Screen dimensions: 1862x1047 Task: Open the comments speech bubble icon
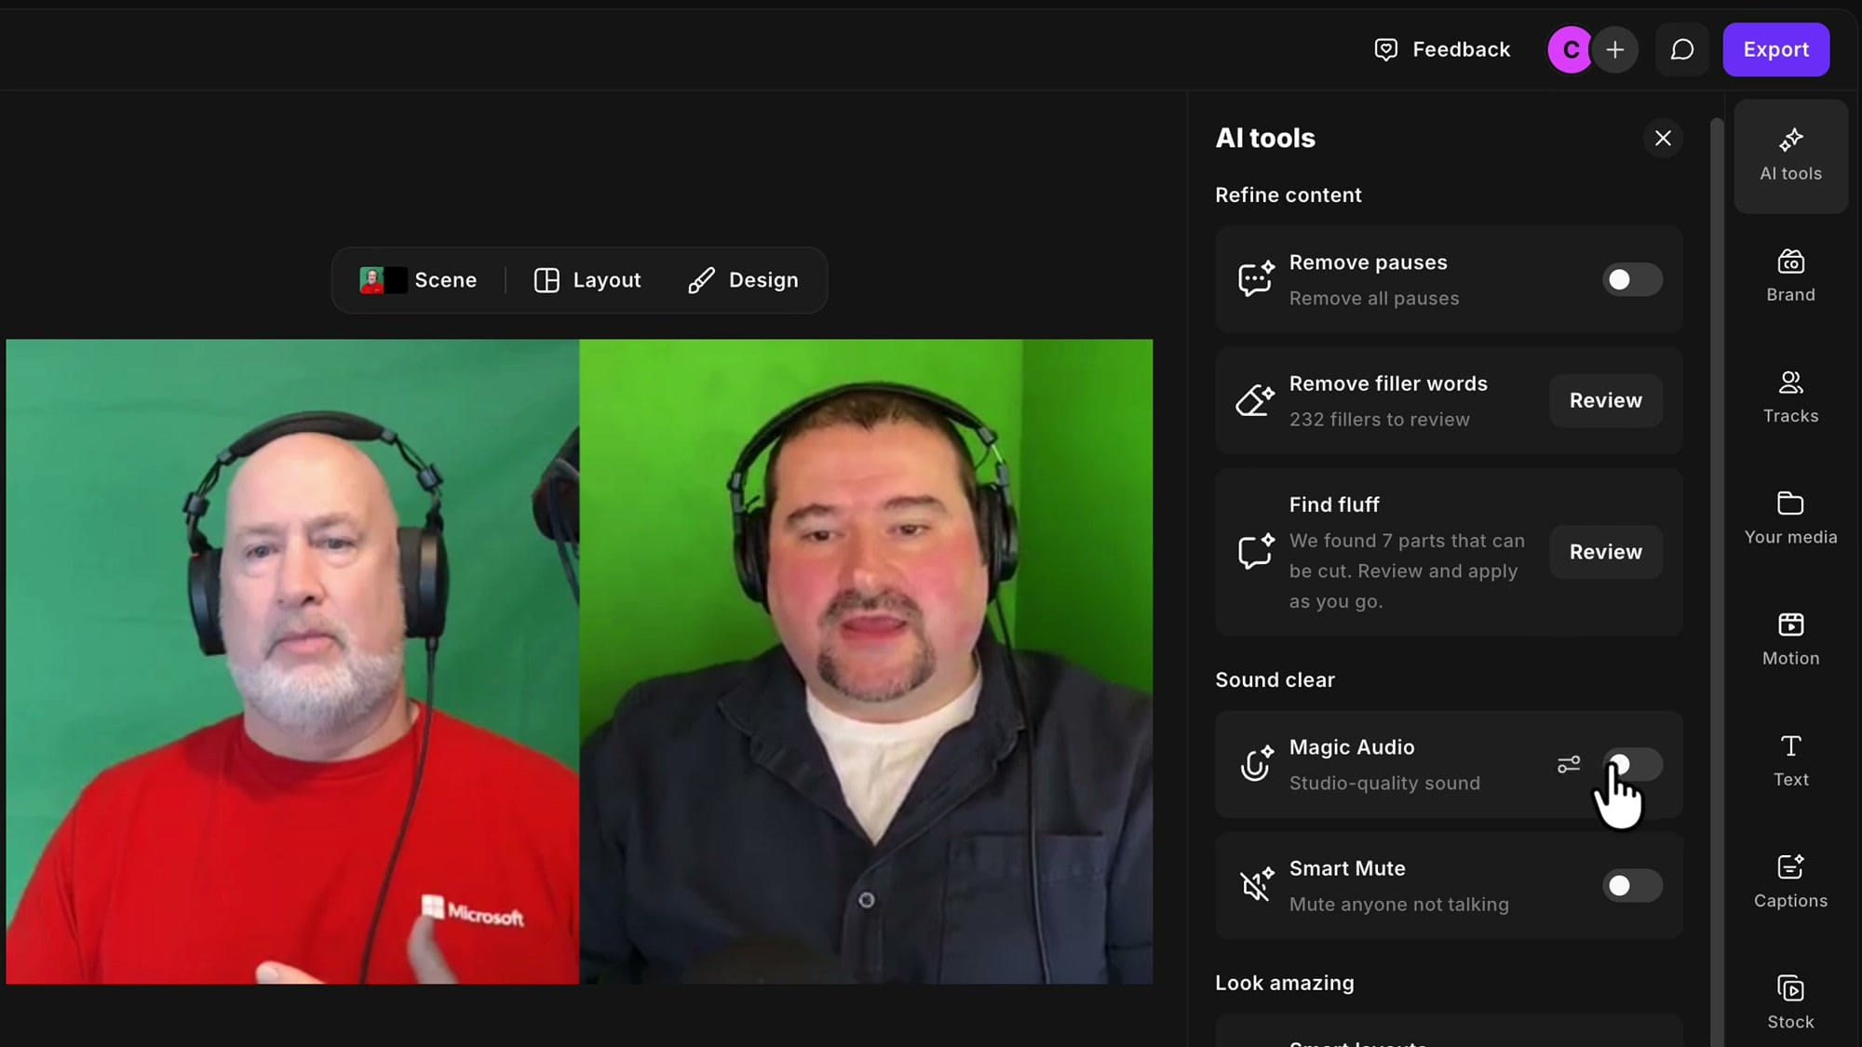tap(1681, 49)
